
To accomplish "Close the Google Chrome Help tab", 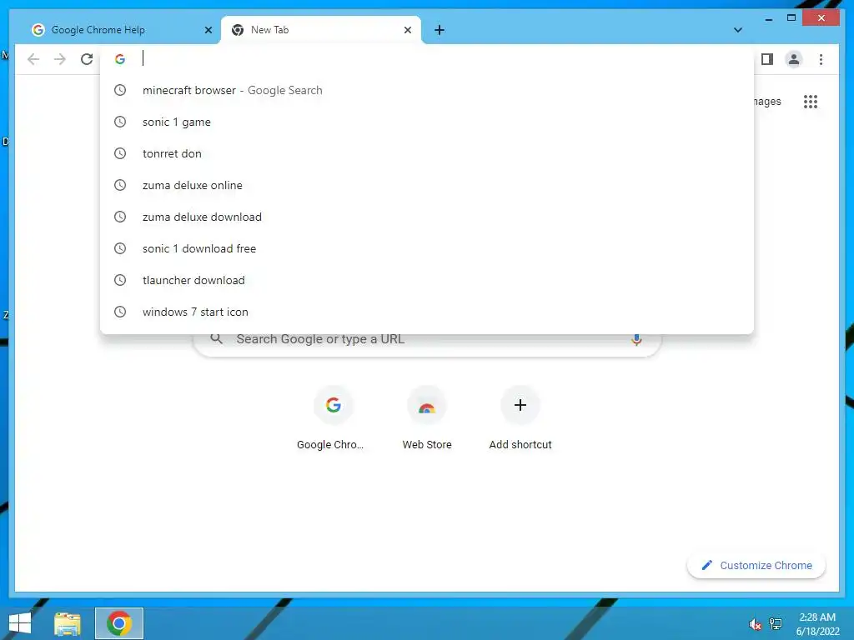I will (208, 30).
